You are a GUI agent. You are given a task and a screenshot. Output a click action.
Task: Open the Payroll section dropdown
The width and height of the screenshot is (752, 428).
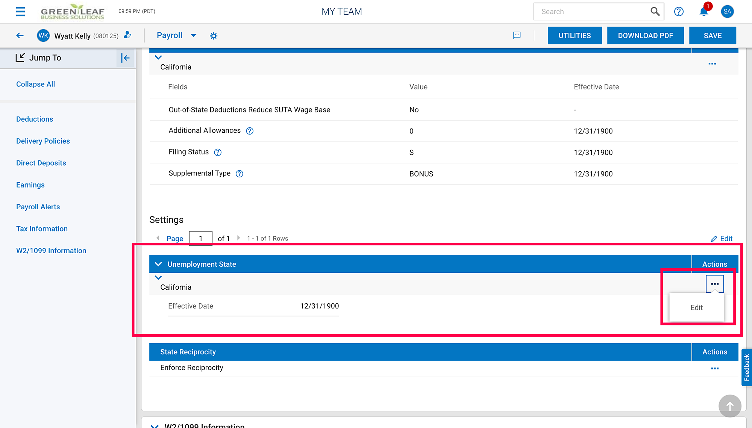coord(194,36)
